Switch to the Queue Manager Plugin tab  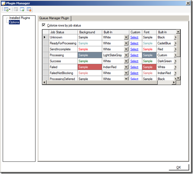54,18
